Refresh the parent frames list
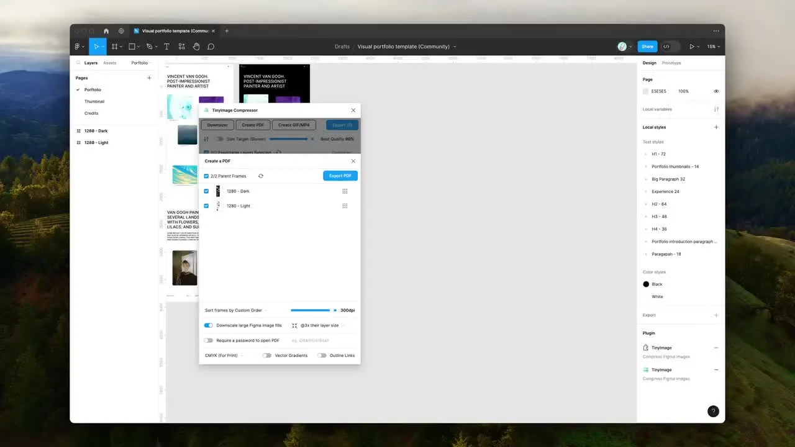Viewport: 795px width, 447px height. point(261,176)
